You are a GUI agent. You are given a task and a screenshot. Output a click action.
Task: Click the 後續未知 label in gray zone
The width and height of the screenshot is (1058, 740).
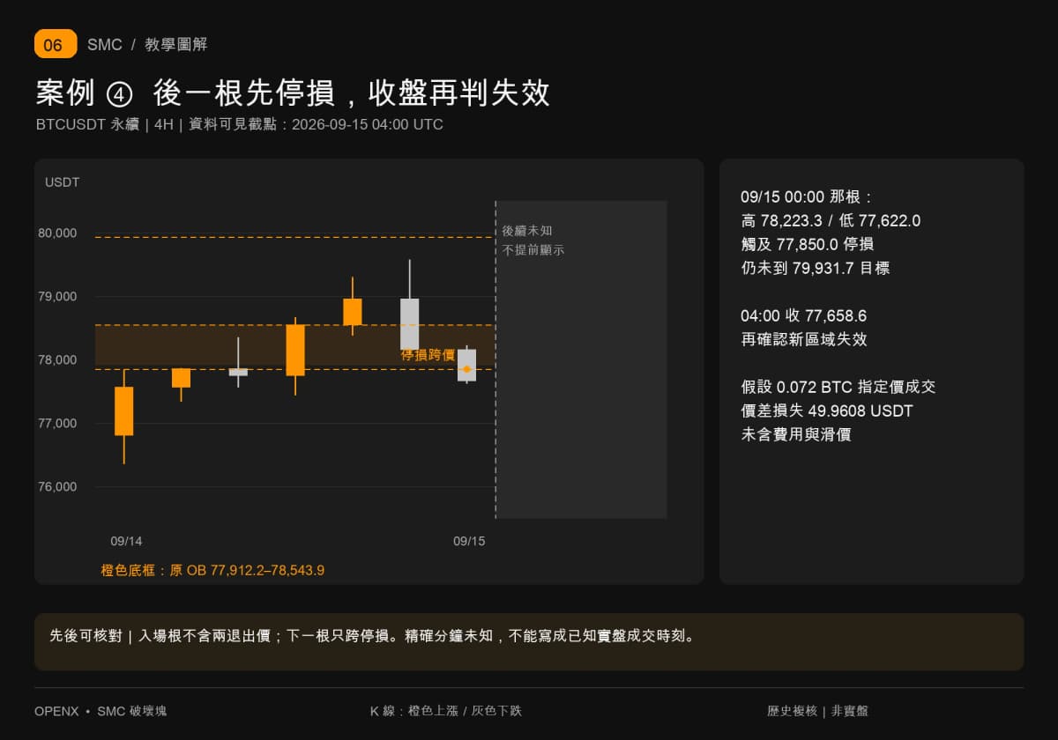pyautogui.click(x=527, y=231)
